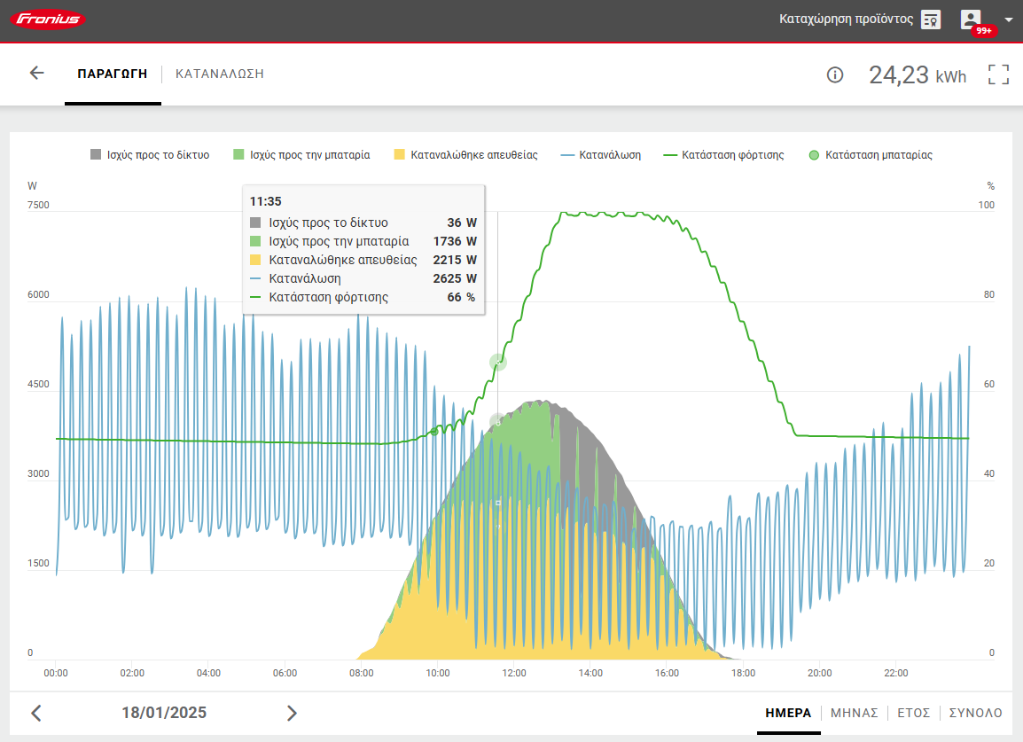
Task: Toggle the Κατανάλωση line in legend
Action: pyautogui.click(x=601, y=155)
